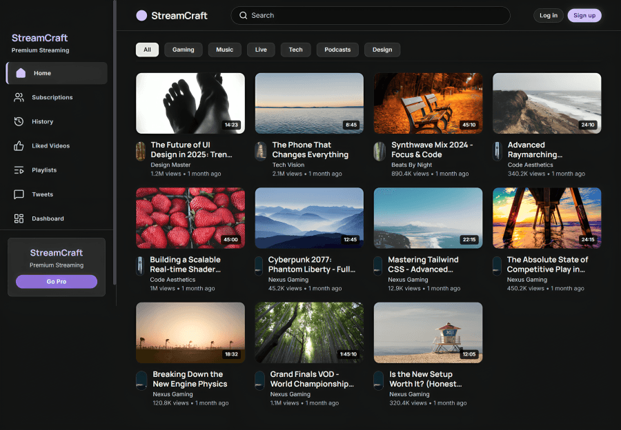The width and height of the screenshot is (621, 430).
Task: Play the bamboo forest thumbnail 1:45:10
Action: (x=309, y=333)
